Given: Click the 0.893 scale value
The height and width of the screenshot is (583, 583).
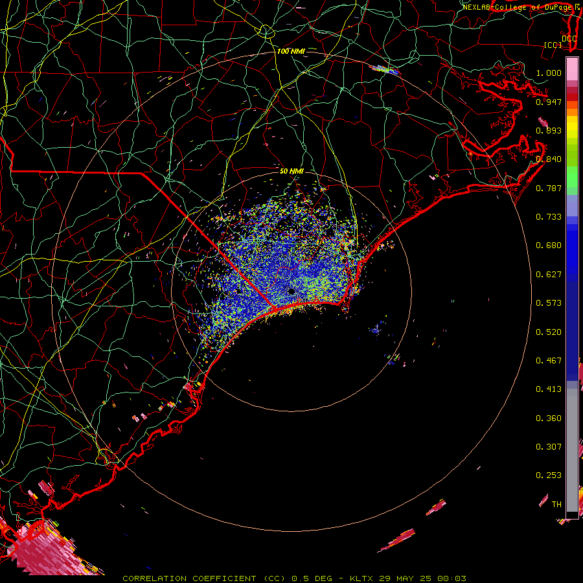Looking at the screenshot, I should point(549,130).
